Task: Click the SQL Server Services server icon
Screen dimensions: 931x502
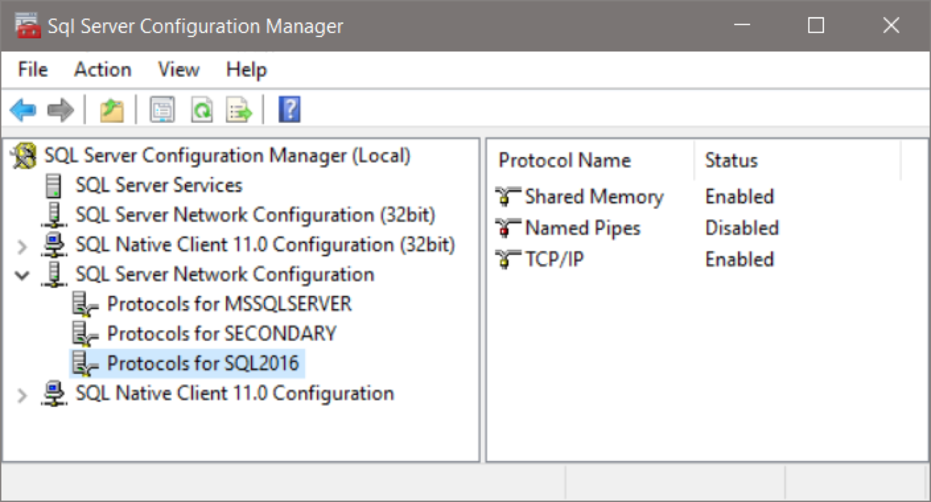Action: (x=53, y=185)
